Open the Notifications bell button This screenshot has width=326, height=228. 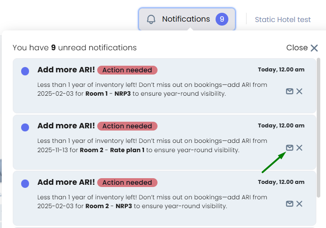[x=187, y=19]
